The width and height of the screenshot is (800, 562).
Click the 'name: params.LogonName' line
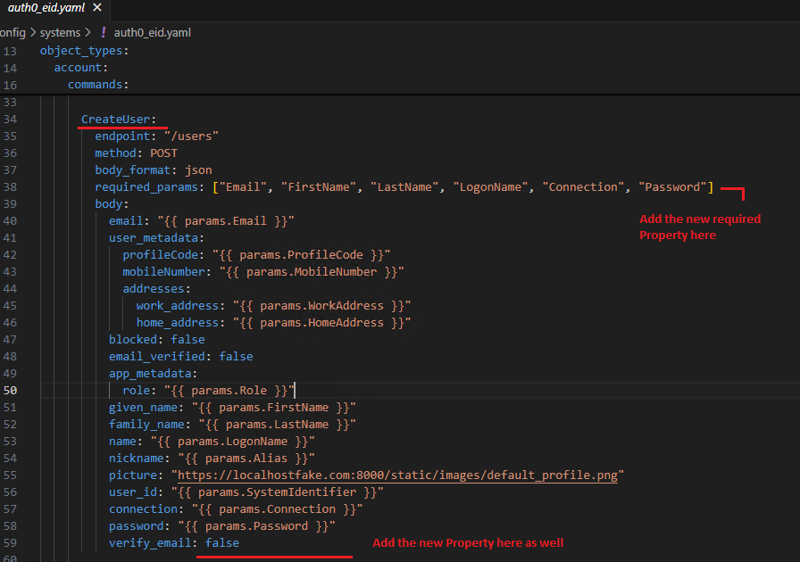pos(212,441)
